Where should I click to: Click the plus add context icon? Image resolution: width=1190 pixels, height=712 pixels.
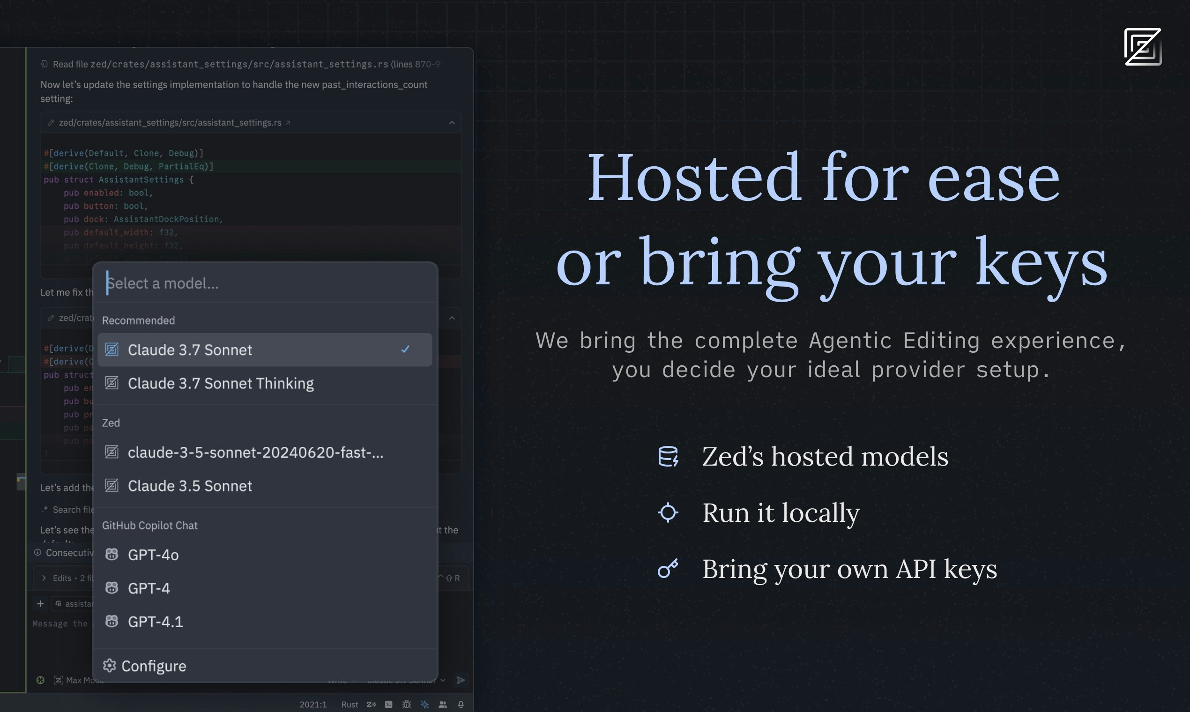(x=40, y=604)
